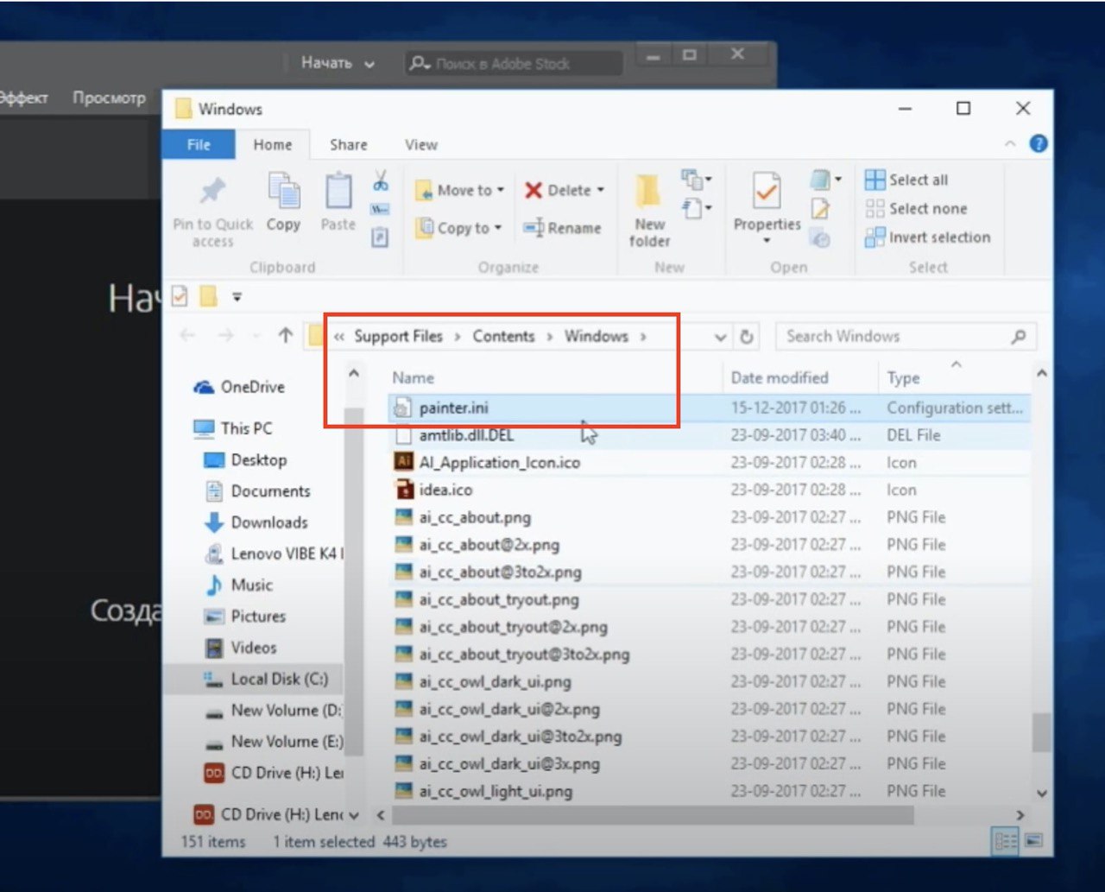Click the Up arrow navigation button
This screenshot has width=1105, height=892.
[x=285, y=336]
